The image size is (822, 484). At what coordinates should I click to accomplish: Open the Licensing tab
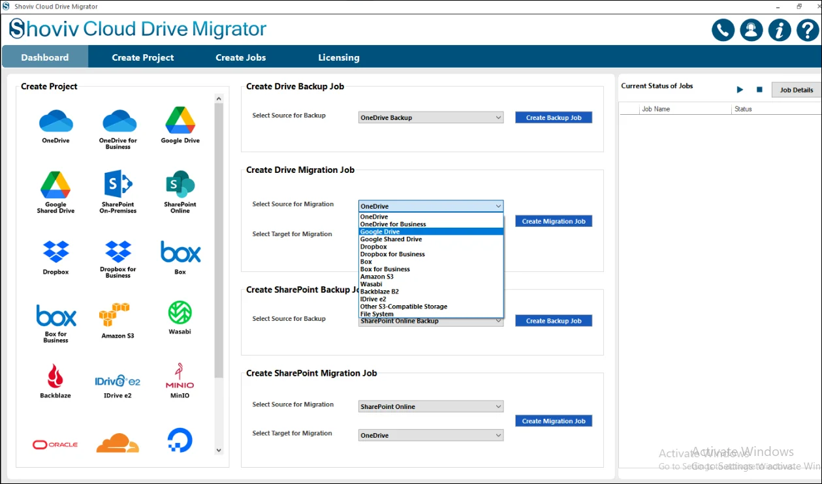(339, 57)
